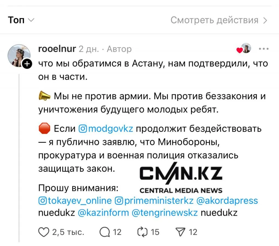This screenshot has width=279, height=246.
Task: Open the @tengrinewskz mention
Action: point(165,213)
